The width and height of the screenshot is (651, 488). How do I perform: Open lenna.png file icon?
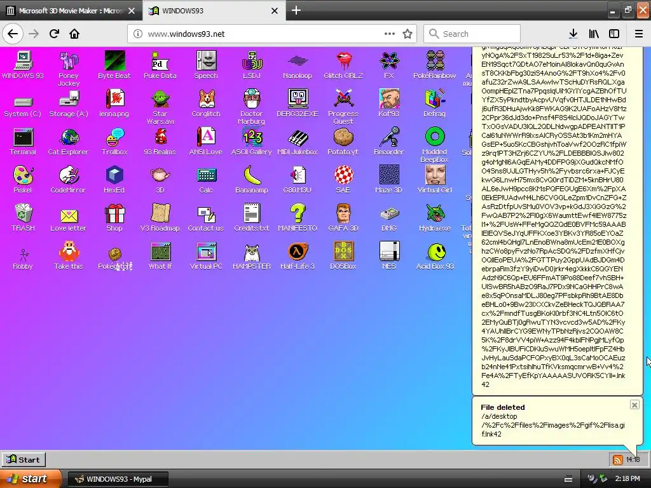(x=114, y=100)
